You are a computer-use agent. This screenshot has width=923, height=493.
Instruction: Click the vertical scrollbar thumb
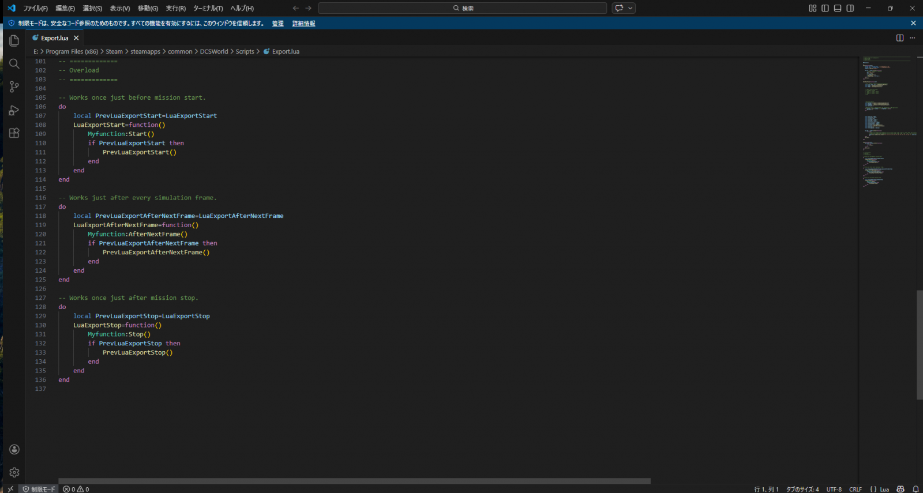tap(920, 345)
